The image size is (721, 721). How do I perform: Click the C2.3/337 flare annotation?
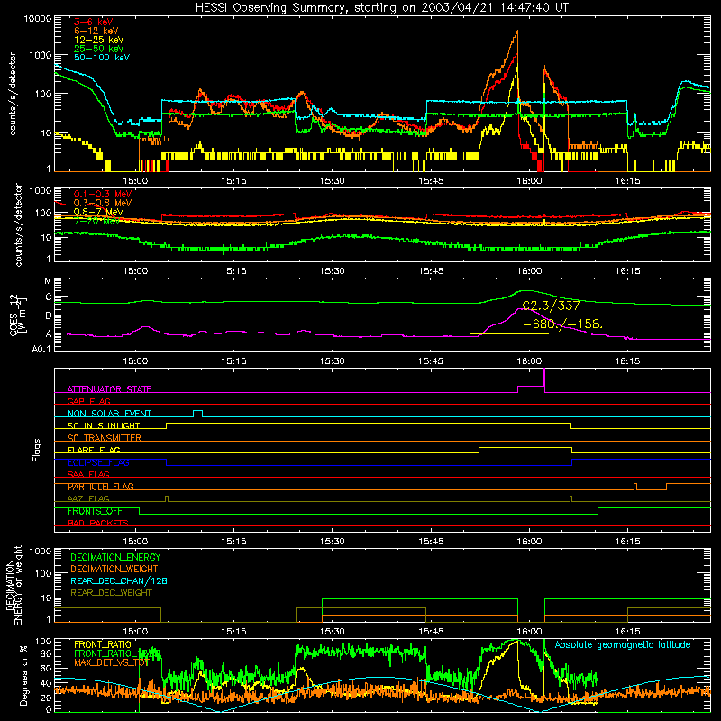tap(551, 306)
